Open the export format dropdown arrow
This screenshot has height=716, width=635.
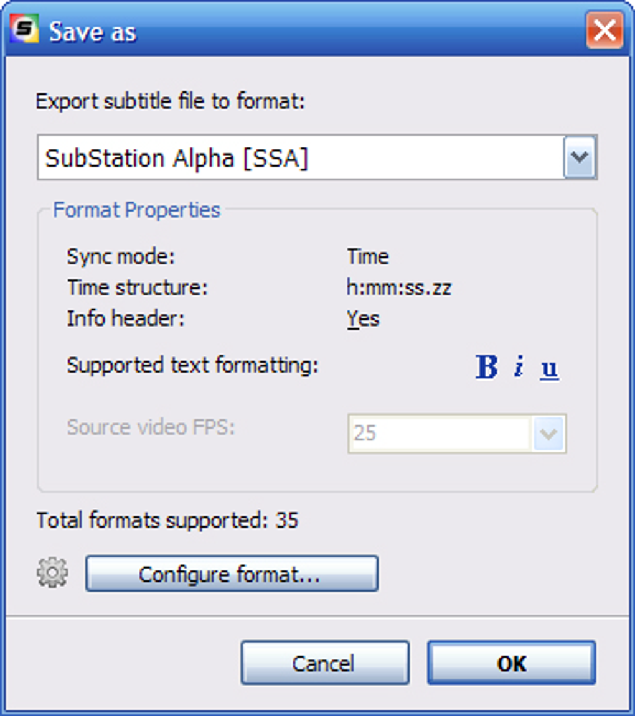580,157
